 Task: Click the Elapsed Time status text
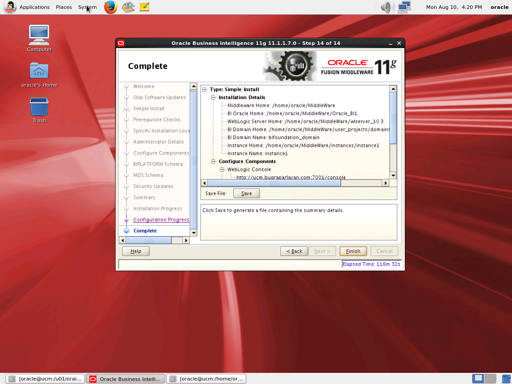click(371, 264)
